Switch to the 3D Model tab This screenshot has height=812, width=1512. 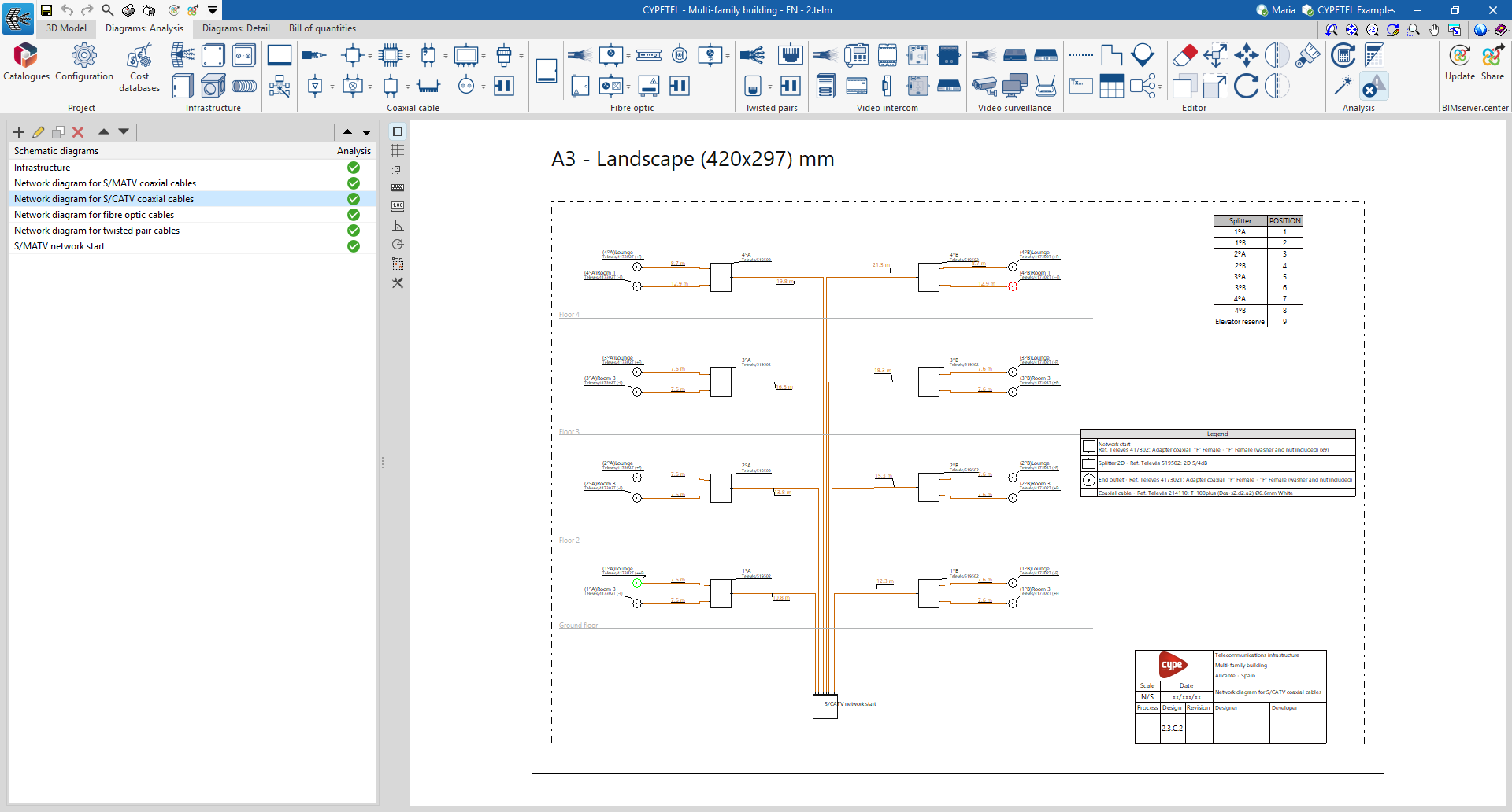[66, 28]
